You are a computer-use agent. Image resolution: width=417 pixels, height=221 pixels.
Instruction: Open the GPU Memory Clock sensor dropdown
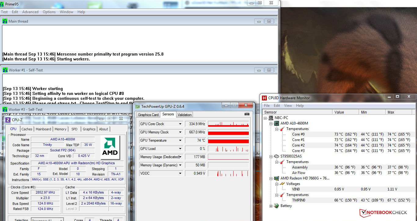[180, 132]
